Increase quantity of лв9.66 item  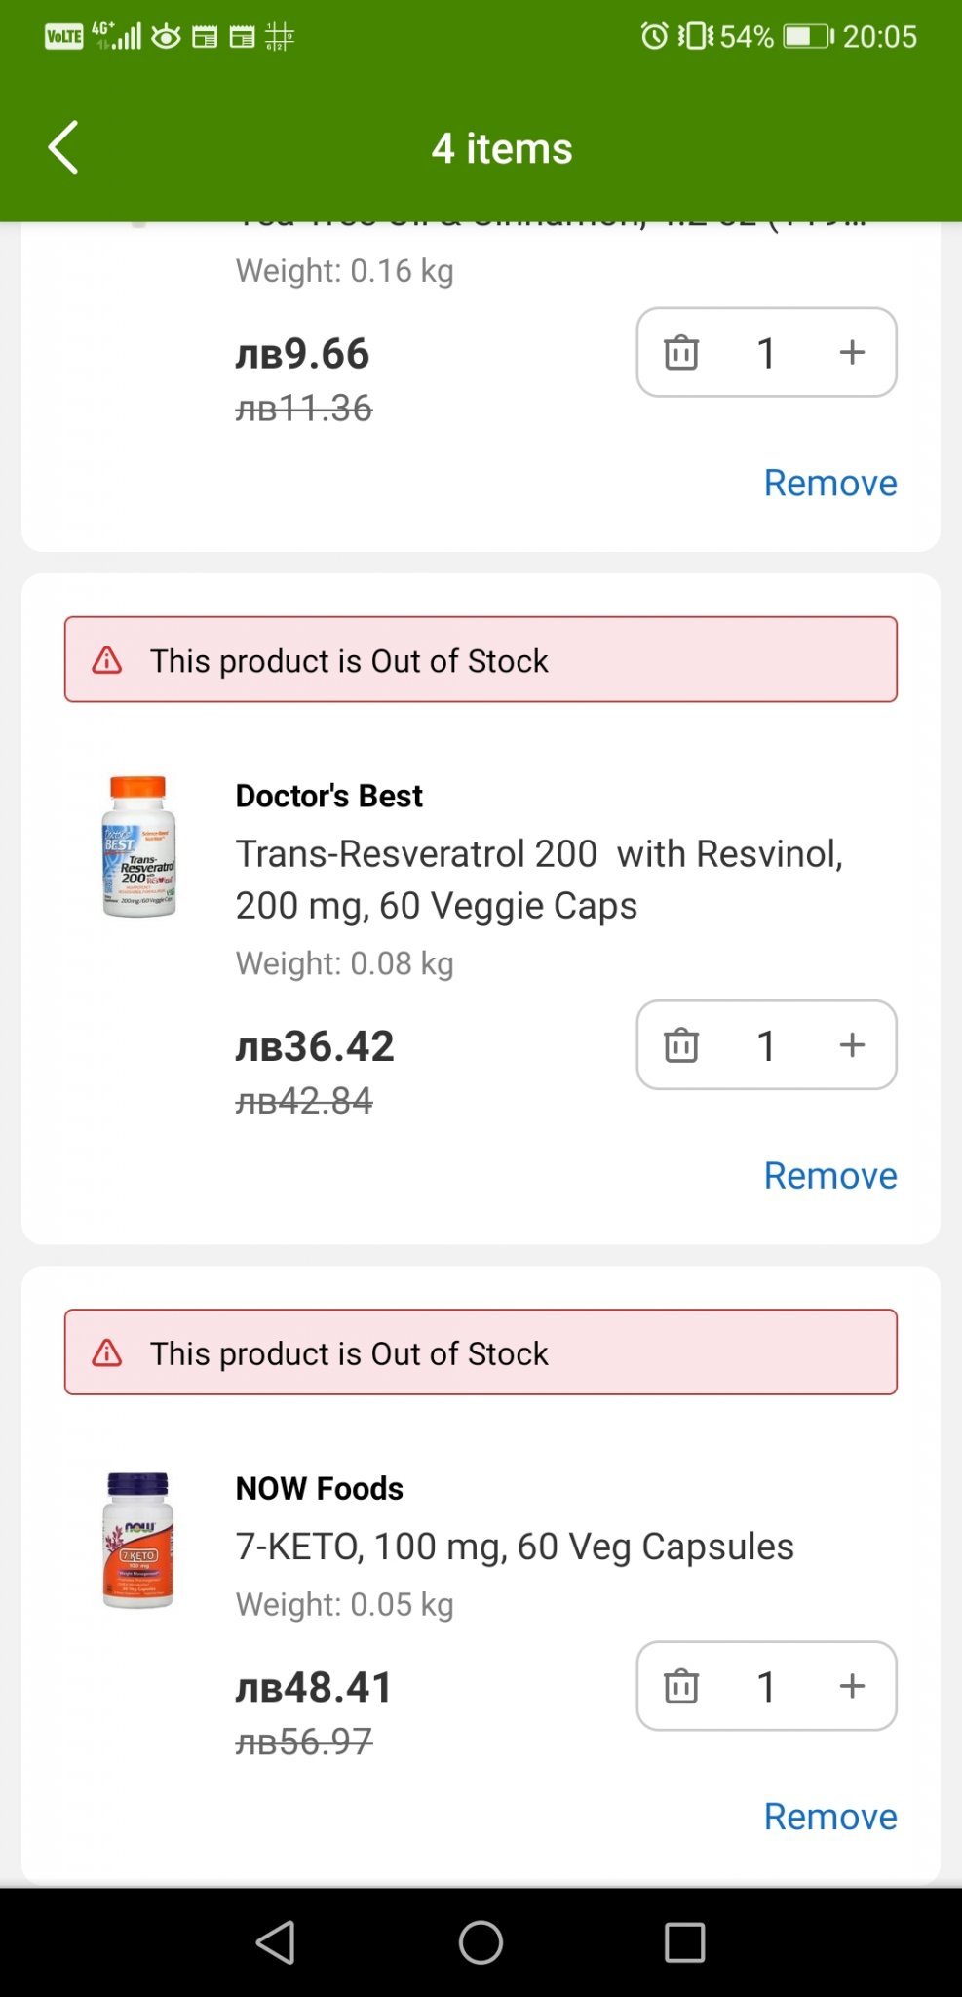(852, 352)
